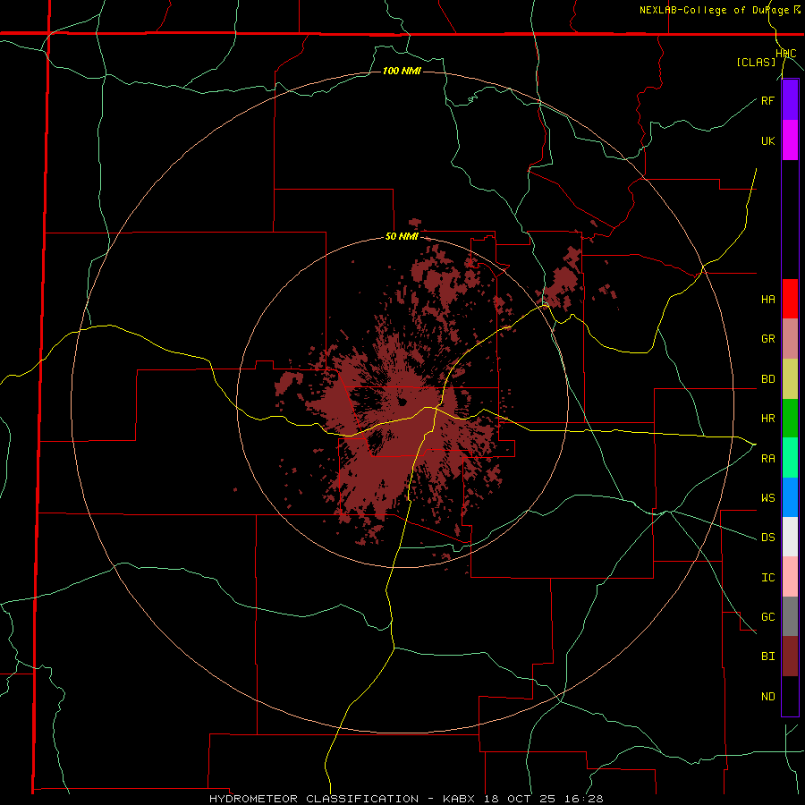Click the 'BI' legend label

[x=767, y=657]
